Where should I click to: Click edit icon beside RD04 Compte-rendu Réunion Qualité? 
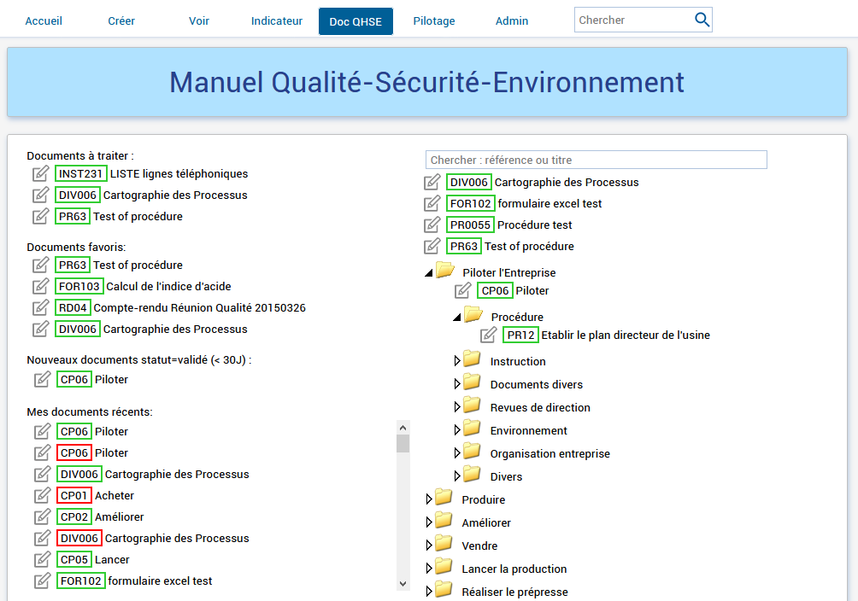(x=40, y=307)
